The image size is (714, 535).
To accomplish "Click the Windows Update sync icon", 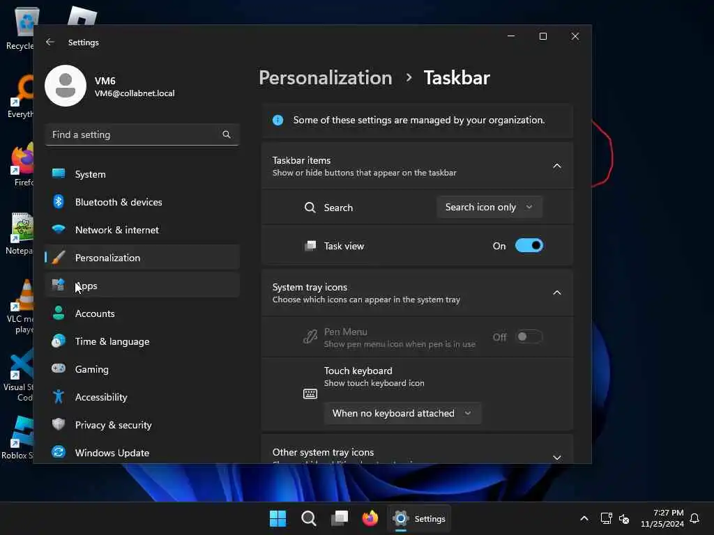I will coord(59,452).
